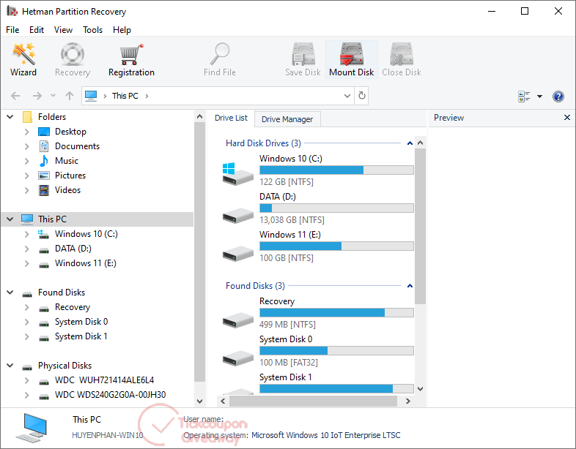Image resolution: width=576 pixels, height=449 pixels.
Task: Select Music folder in tree
Action: (x=67, y=161)
